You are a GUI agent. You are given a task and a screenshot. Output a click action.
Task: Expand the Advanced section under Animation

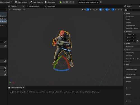(x=125, y=62)
